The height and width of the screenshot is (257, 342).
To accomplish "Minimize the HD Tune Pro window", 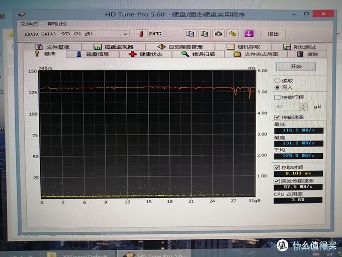I will (x=294, y=15).
